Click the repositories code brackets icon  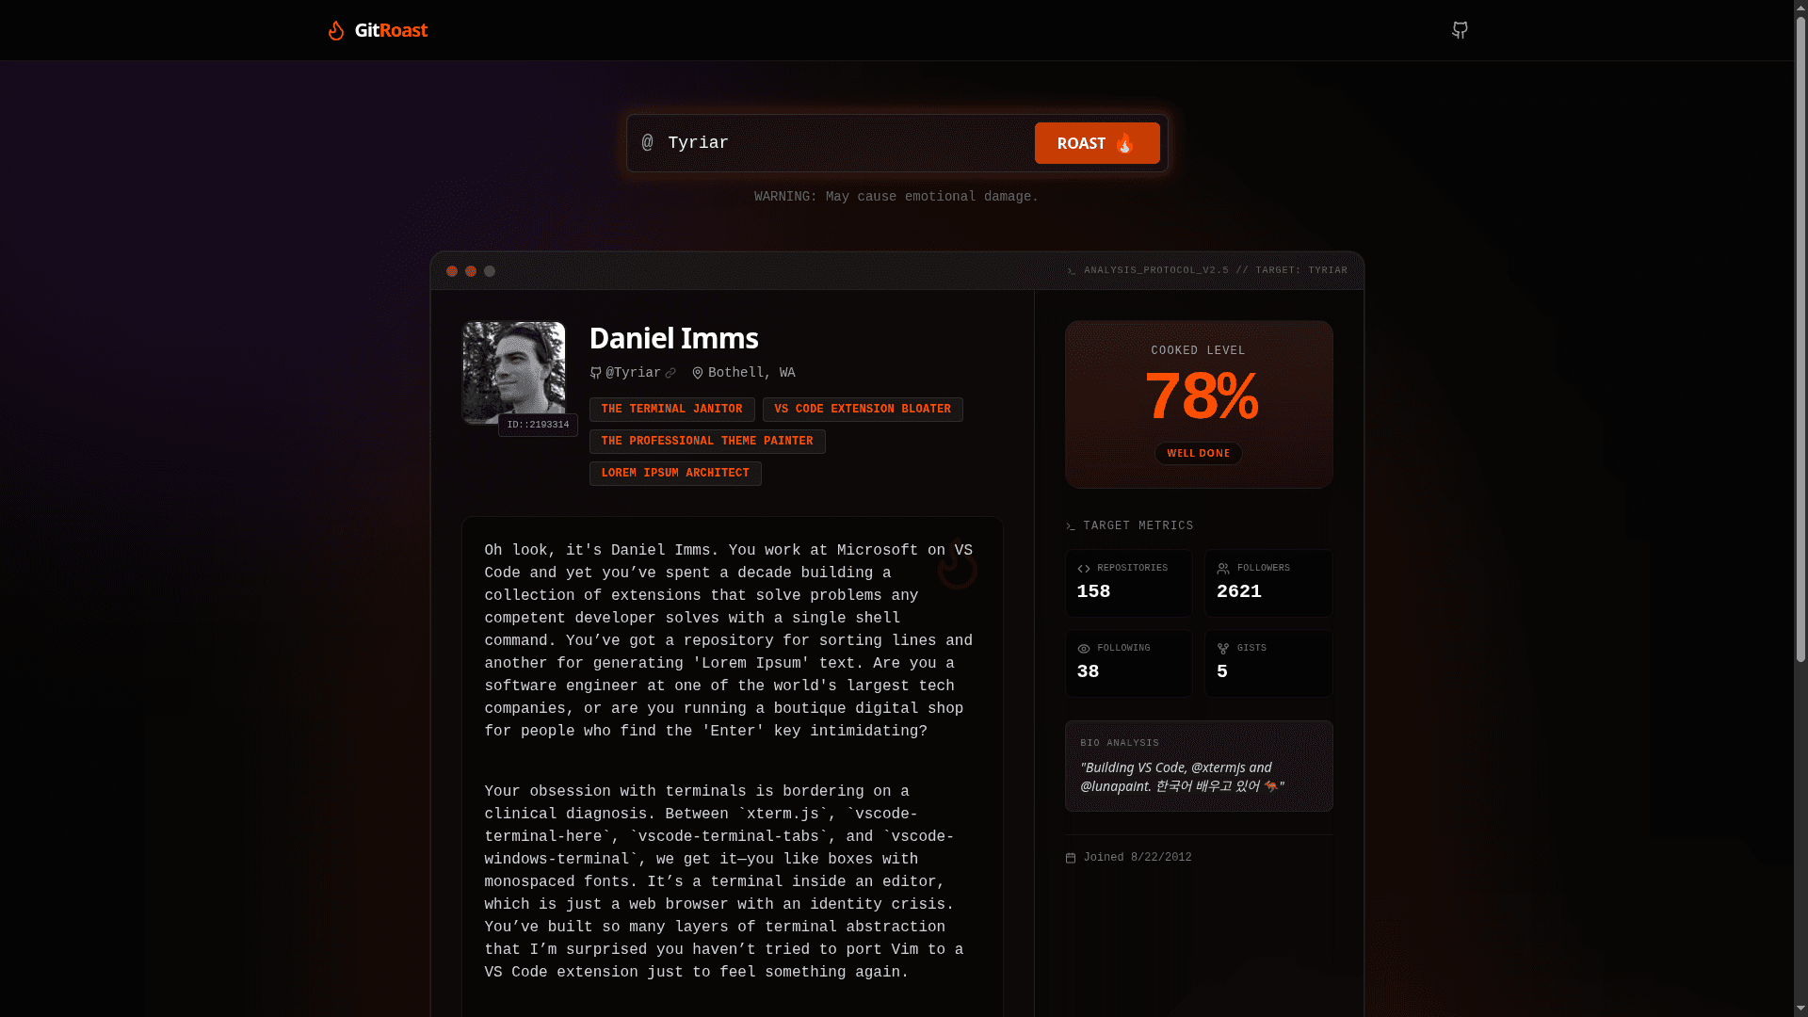tap(1084, 569)
